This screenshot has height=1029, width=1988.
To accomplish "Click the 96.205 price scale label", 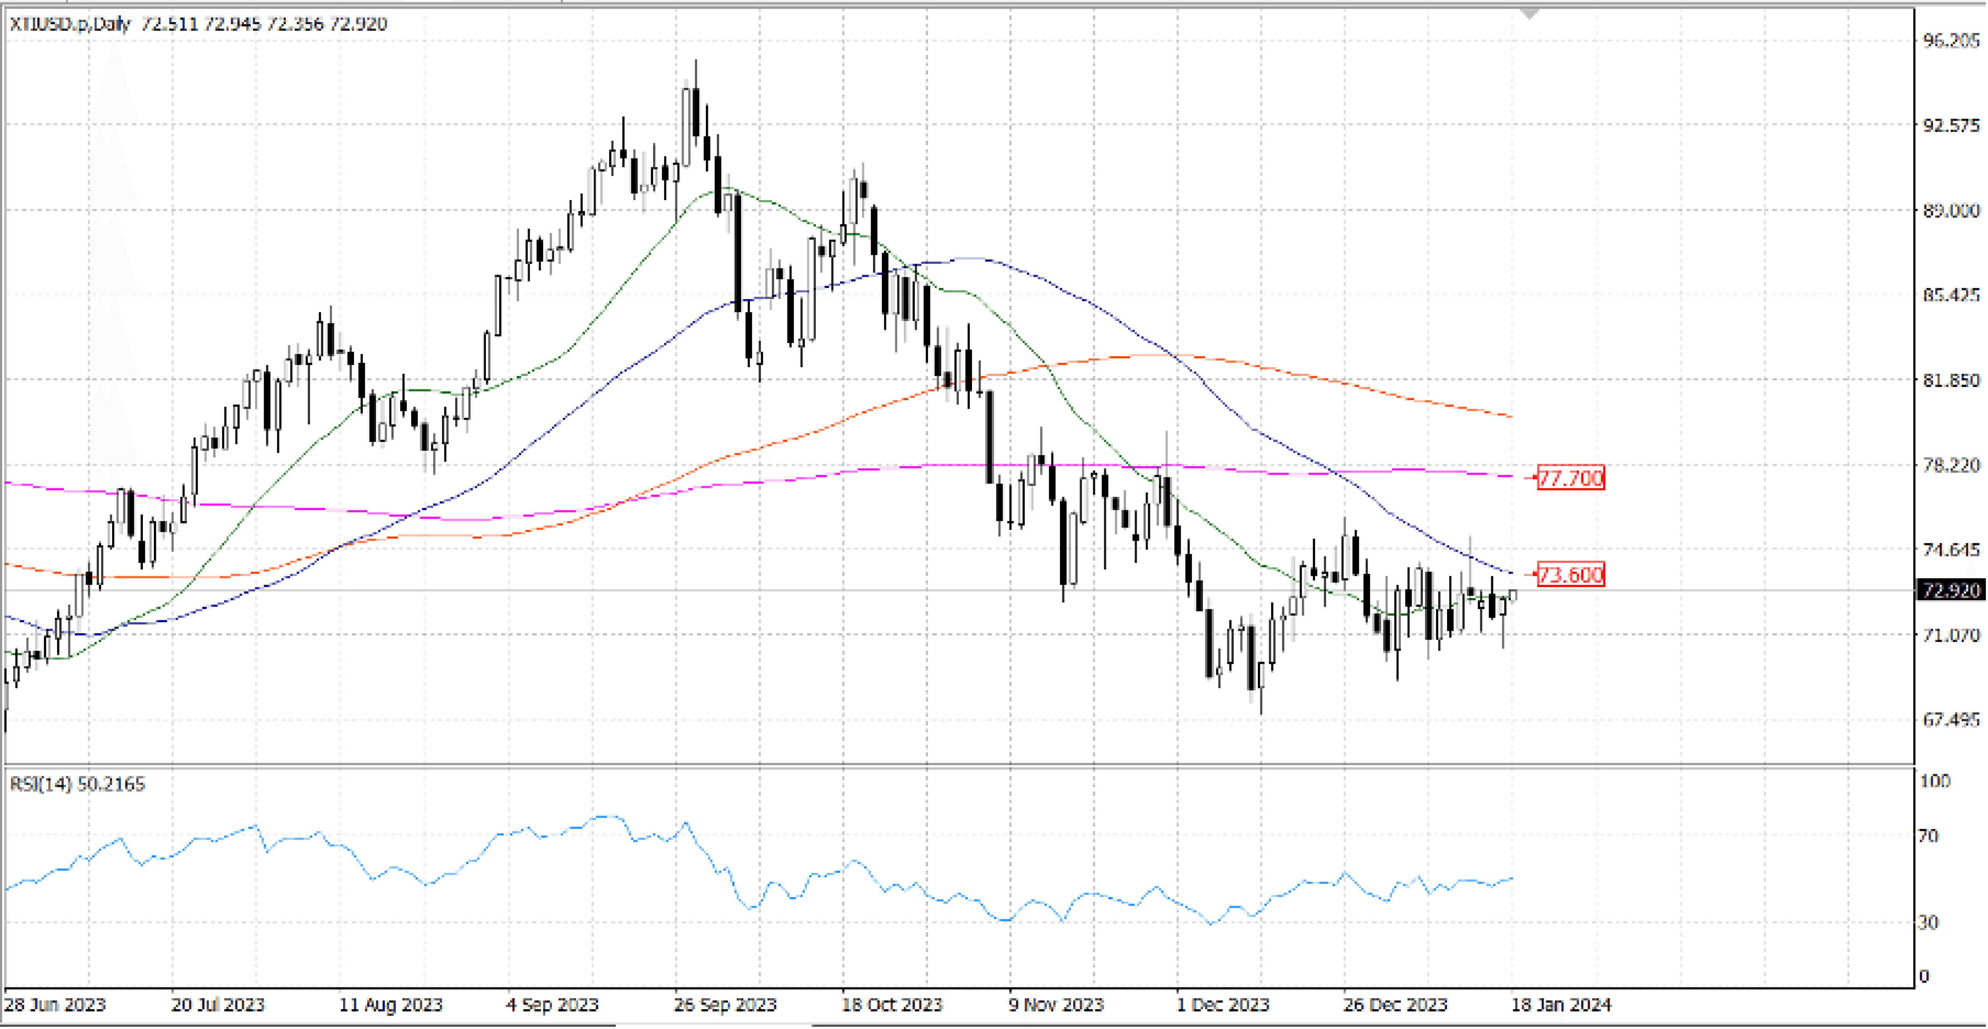I will point(1951,41).
